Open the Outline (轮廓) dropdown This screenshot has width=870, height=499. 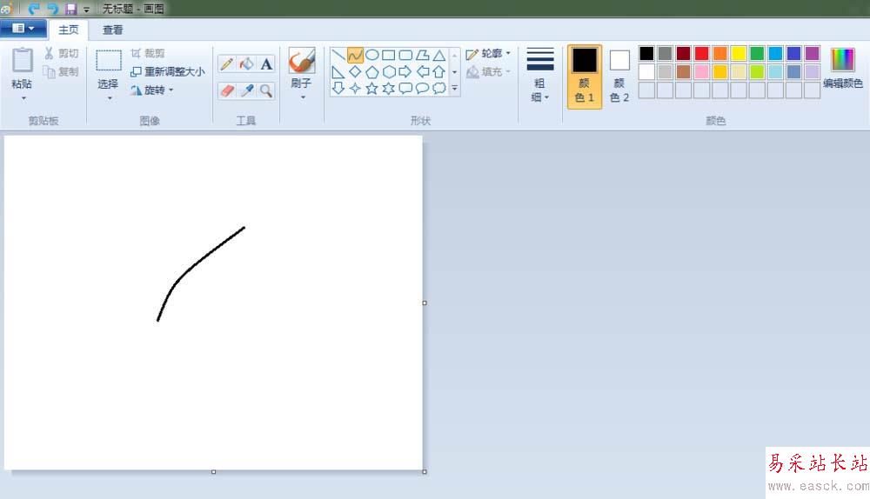point(488,53)
